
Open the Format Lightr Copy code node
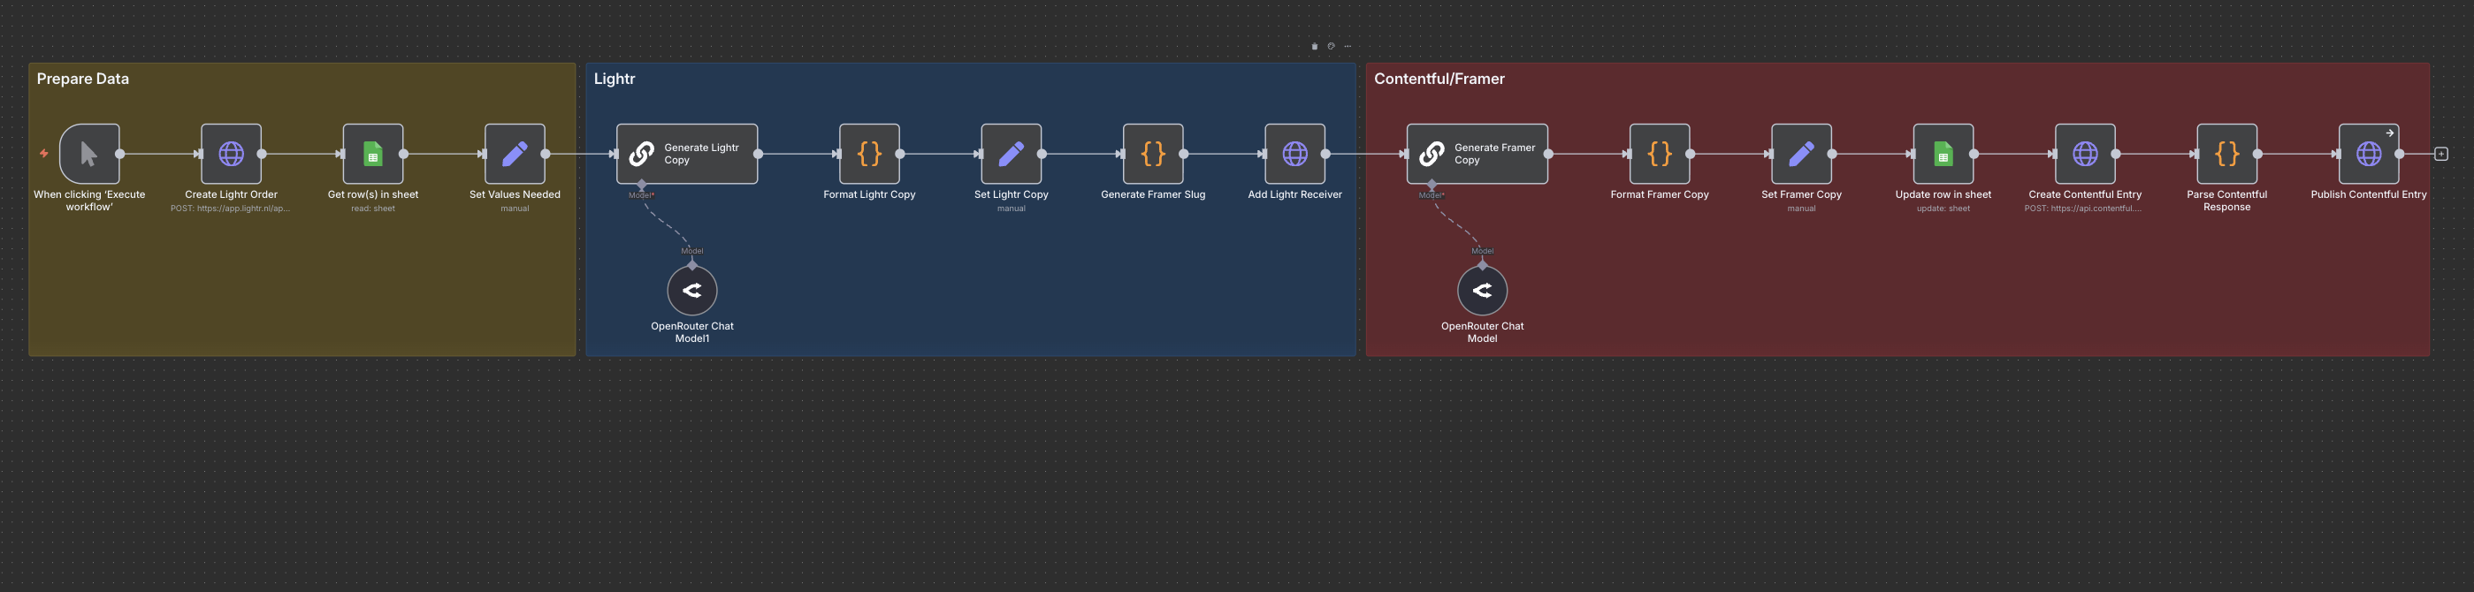pyautogui.click(x=869, y=154)
